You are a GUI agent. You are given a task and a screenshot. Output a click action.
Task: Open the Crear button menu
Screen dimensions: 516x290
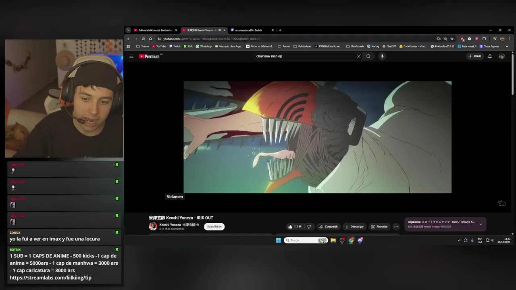pos(475,56)
